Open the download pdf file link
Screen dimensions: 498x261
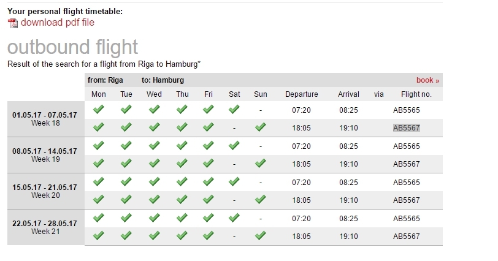pos(57,23)
